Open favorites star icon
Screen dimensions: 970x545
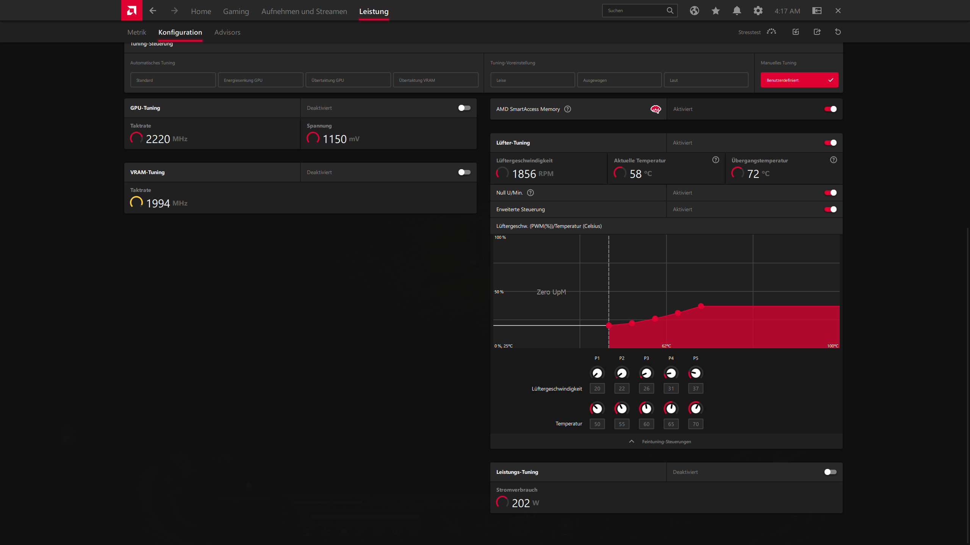715,11
